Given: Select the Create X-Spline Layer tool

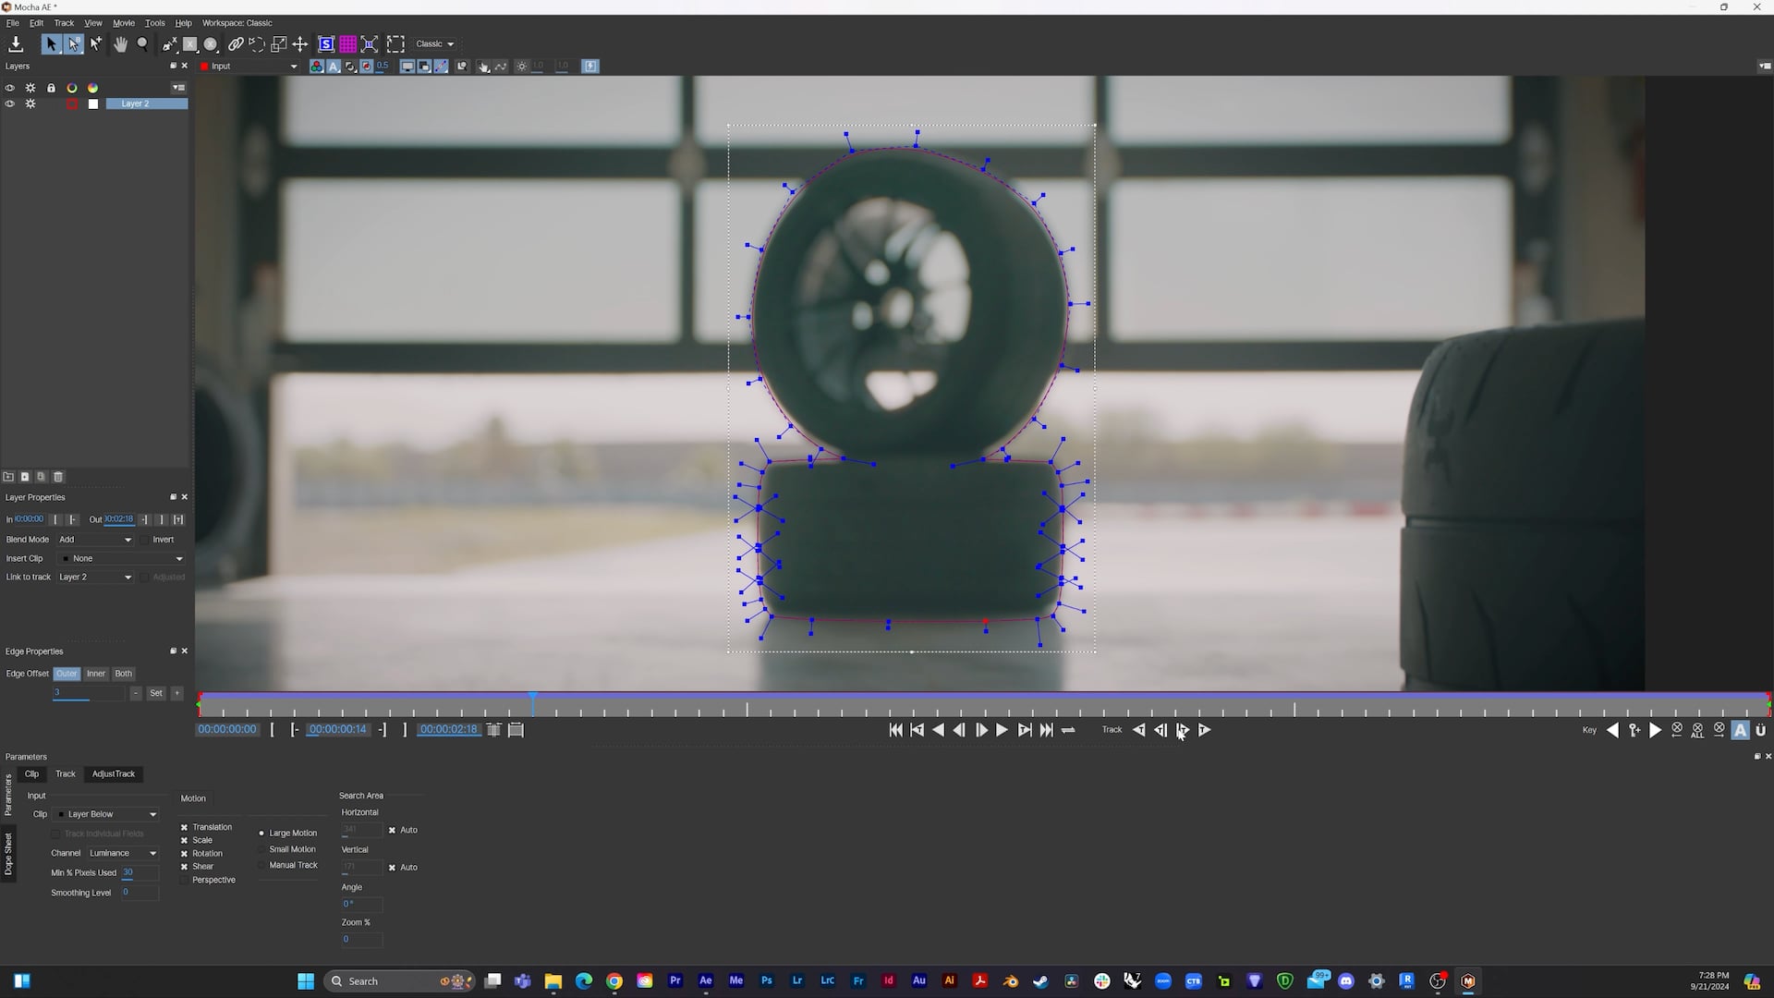Looking at the screenshot, I should click(169, 43).
